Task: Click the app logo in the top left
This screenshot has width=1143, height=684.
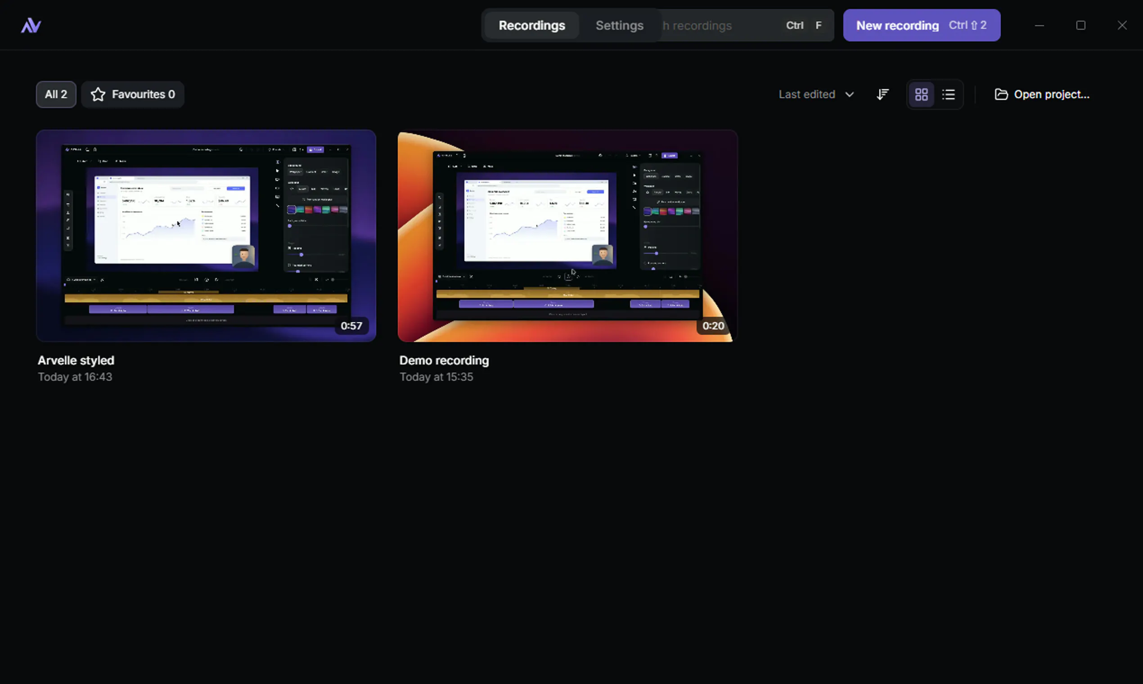Action: [x=31, y=25]
